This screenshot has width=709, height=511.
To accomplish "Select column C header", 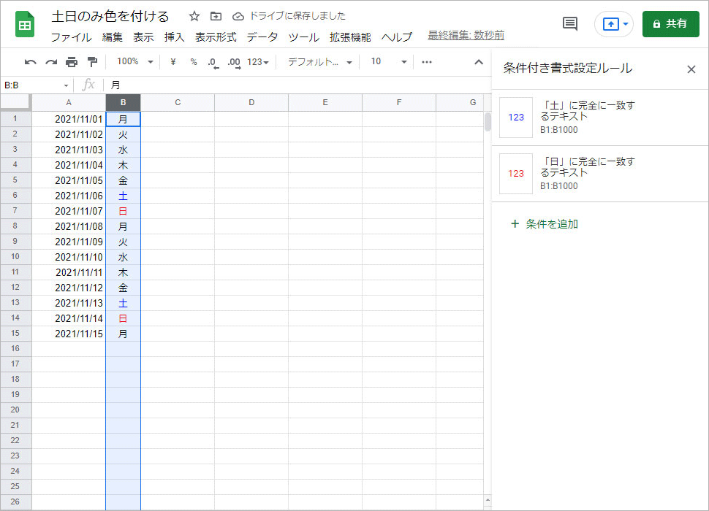I will point(178,102).
